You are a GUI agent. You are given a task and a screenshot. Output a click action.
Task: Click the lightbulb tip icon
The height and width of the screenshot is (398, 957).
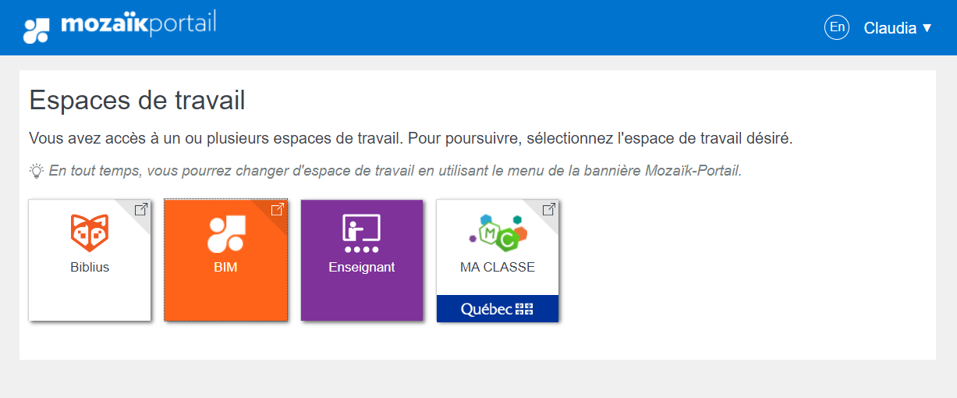37,171
